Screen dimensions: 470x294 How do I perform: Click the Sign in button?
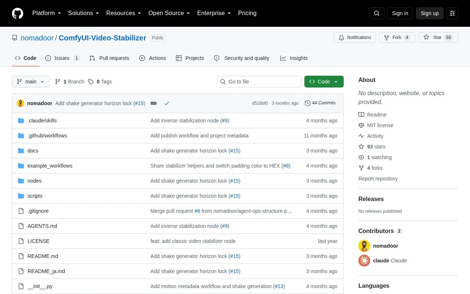click(400, 13)
